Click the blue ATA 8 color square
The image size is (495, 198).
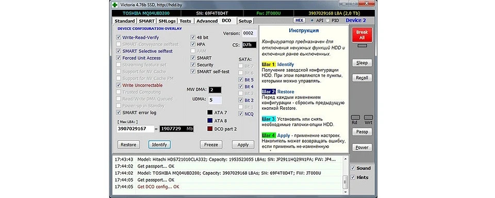pos(210,121)
